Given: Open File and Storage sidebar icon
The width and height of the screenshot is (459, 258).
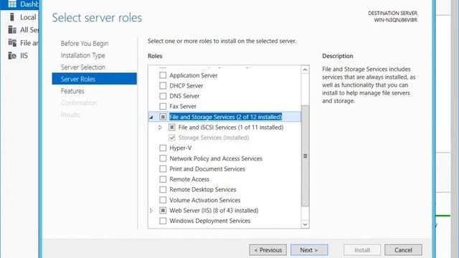Looking at the screenshot, I should click(12, 43).
